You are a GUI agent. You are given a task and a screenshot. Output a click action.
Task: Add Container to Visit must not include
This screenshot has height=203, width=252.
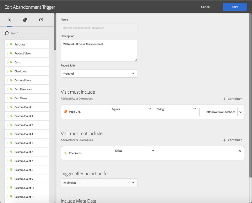pyautogui.click(x=232, y=140)
